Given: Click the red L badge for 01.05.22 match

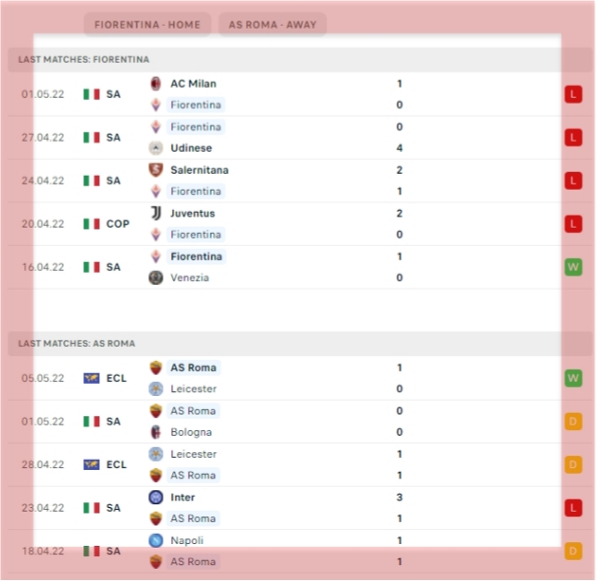Looking at the screenshot, I should [x=573, y=94].
